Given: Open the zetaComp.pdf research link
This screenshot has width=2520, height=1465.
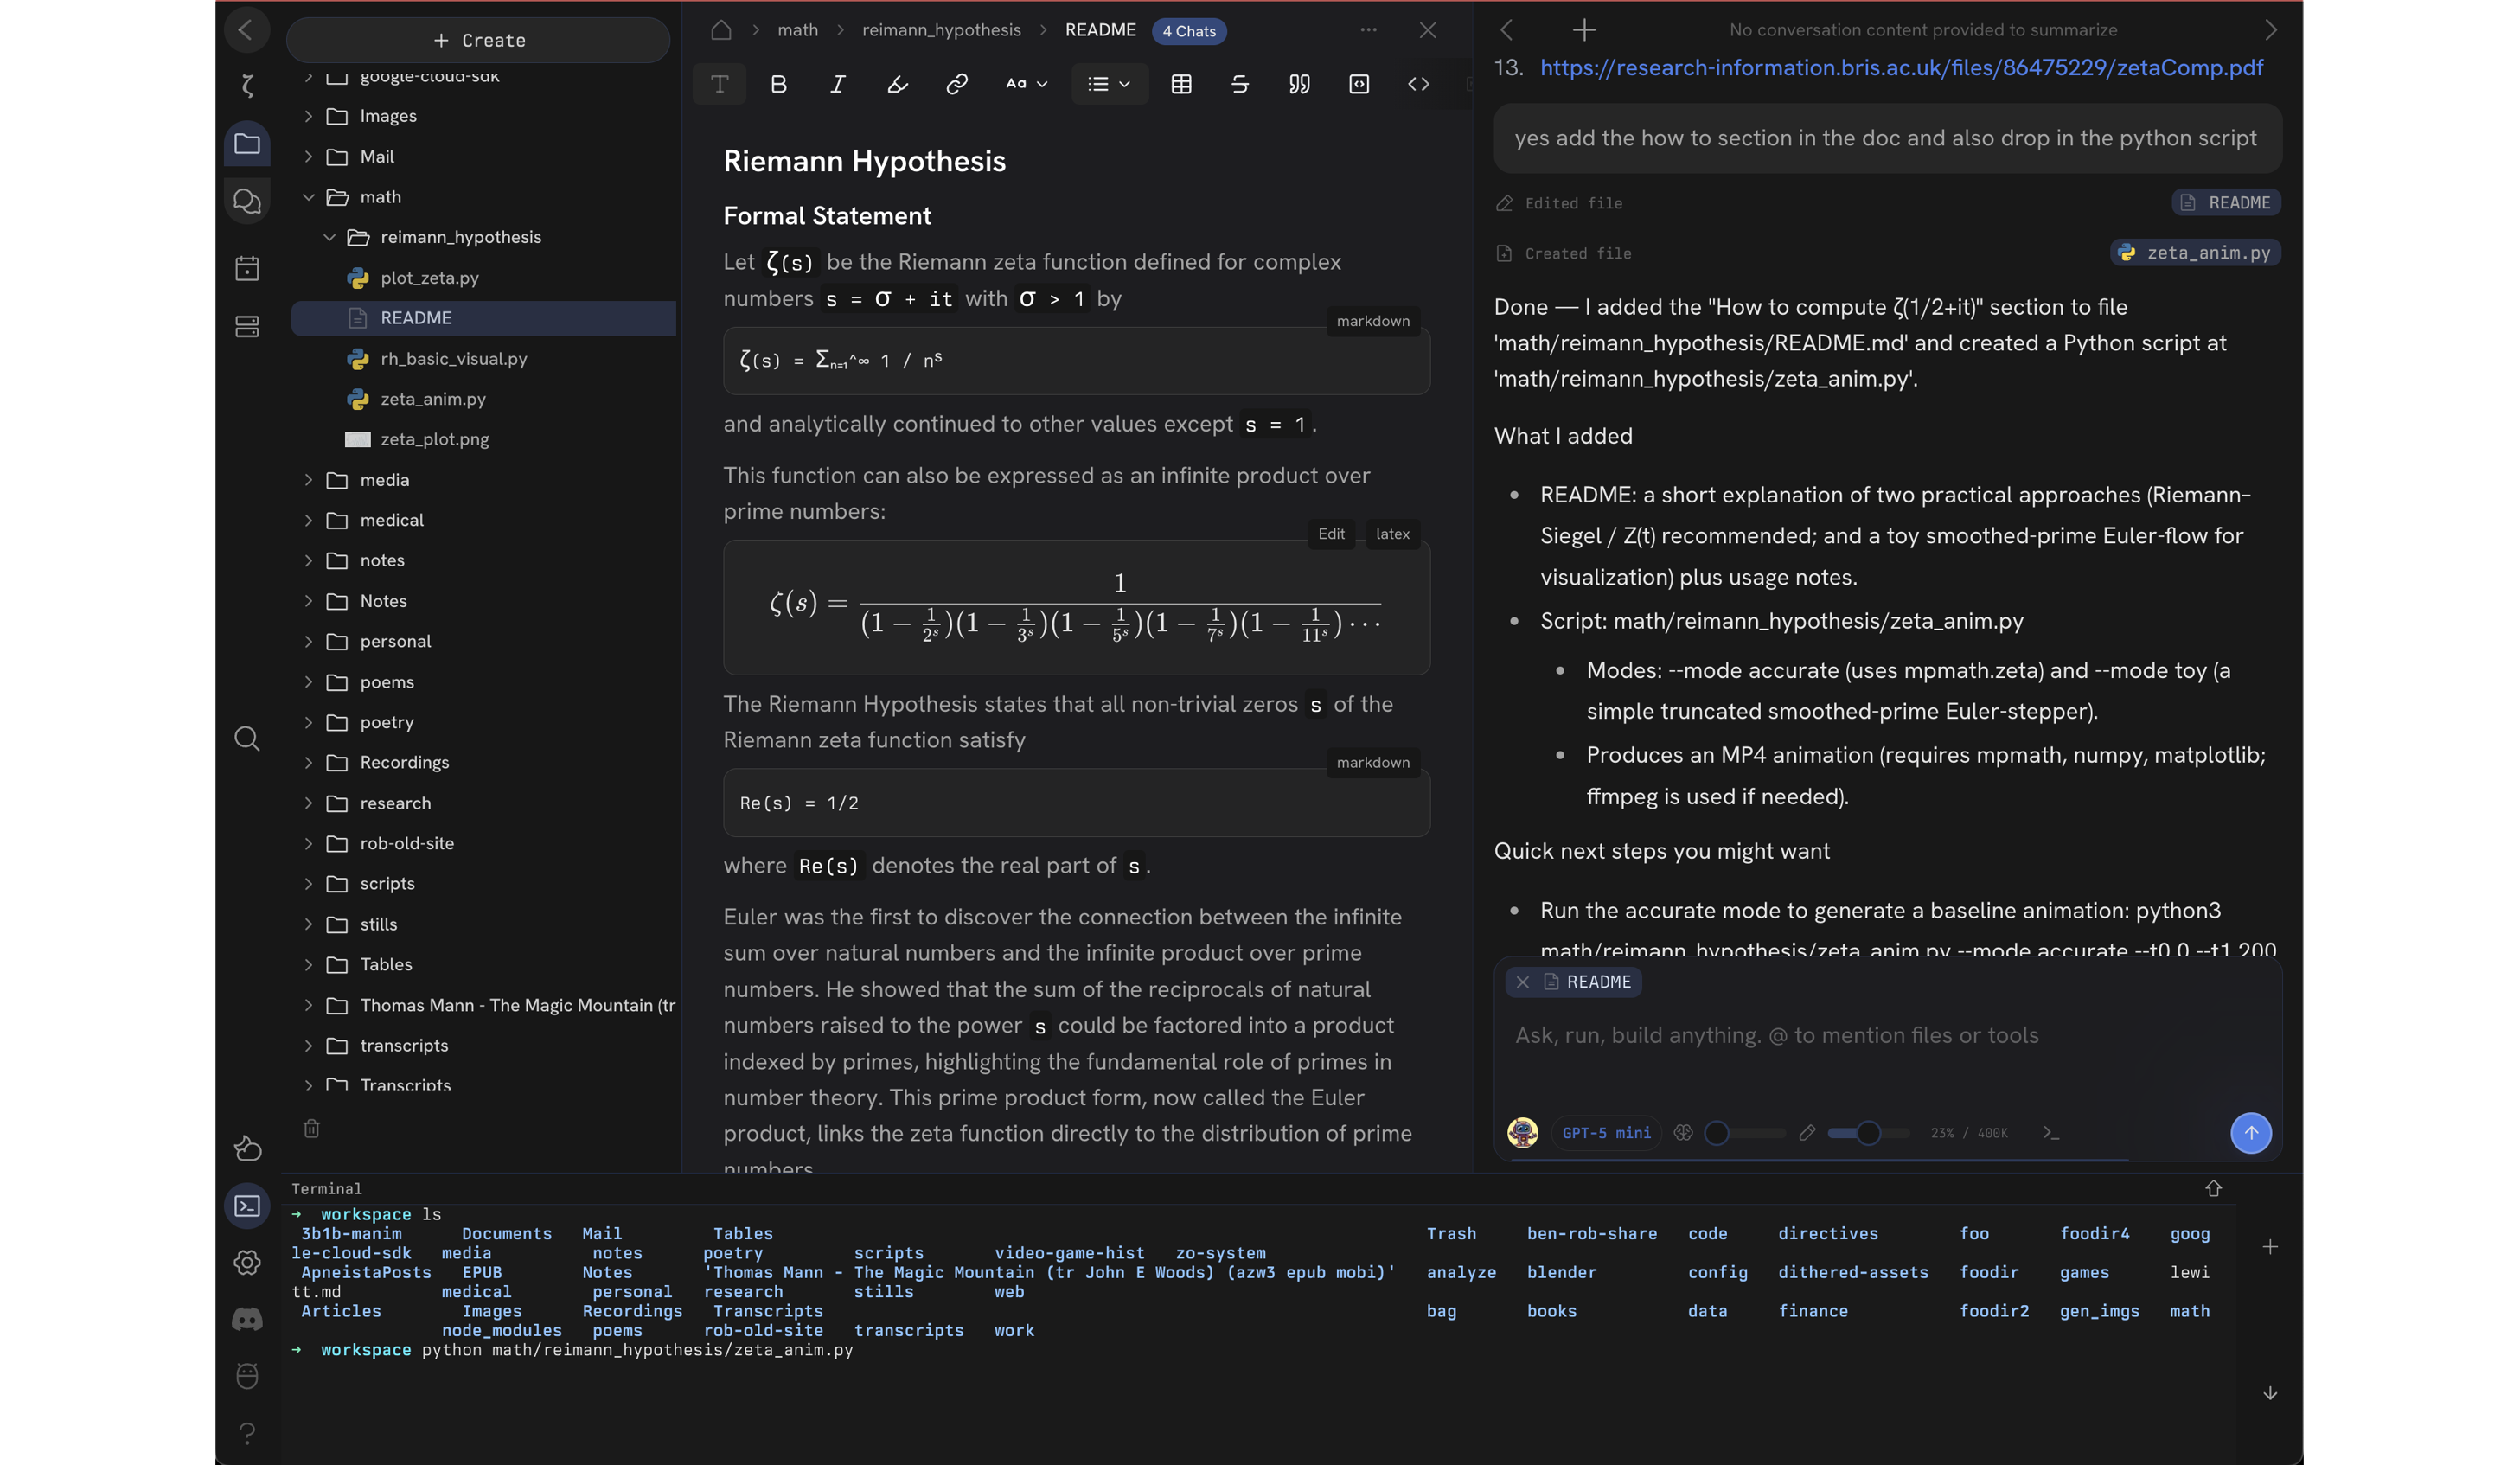Looking at the screenshot, I should point(1901,68).
